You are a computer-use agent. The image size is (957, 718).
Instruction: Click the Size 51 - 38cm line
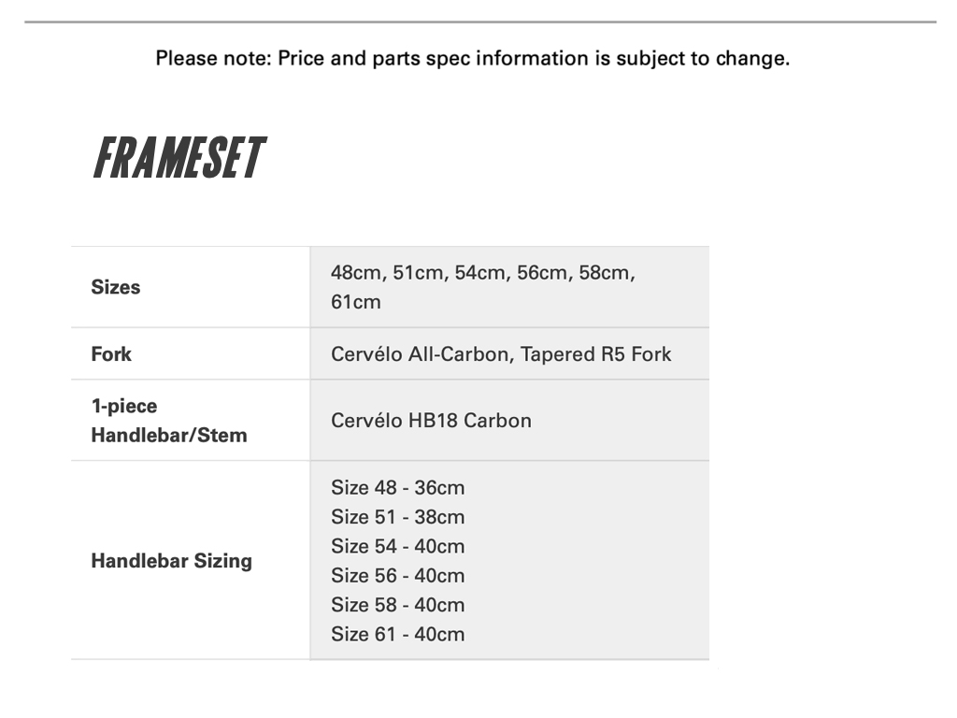397,517
